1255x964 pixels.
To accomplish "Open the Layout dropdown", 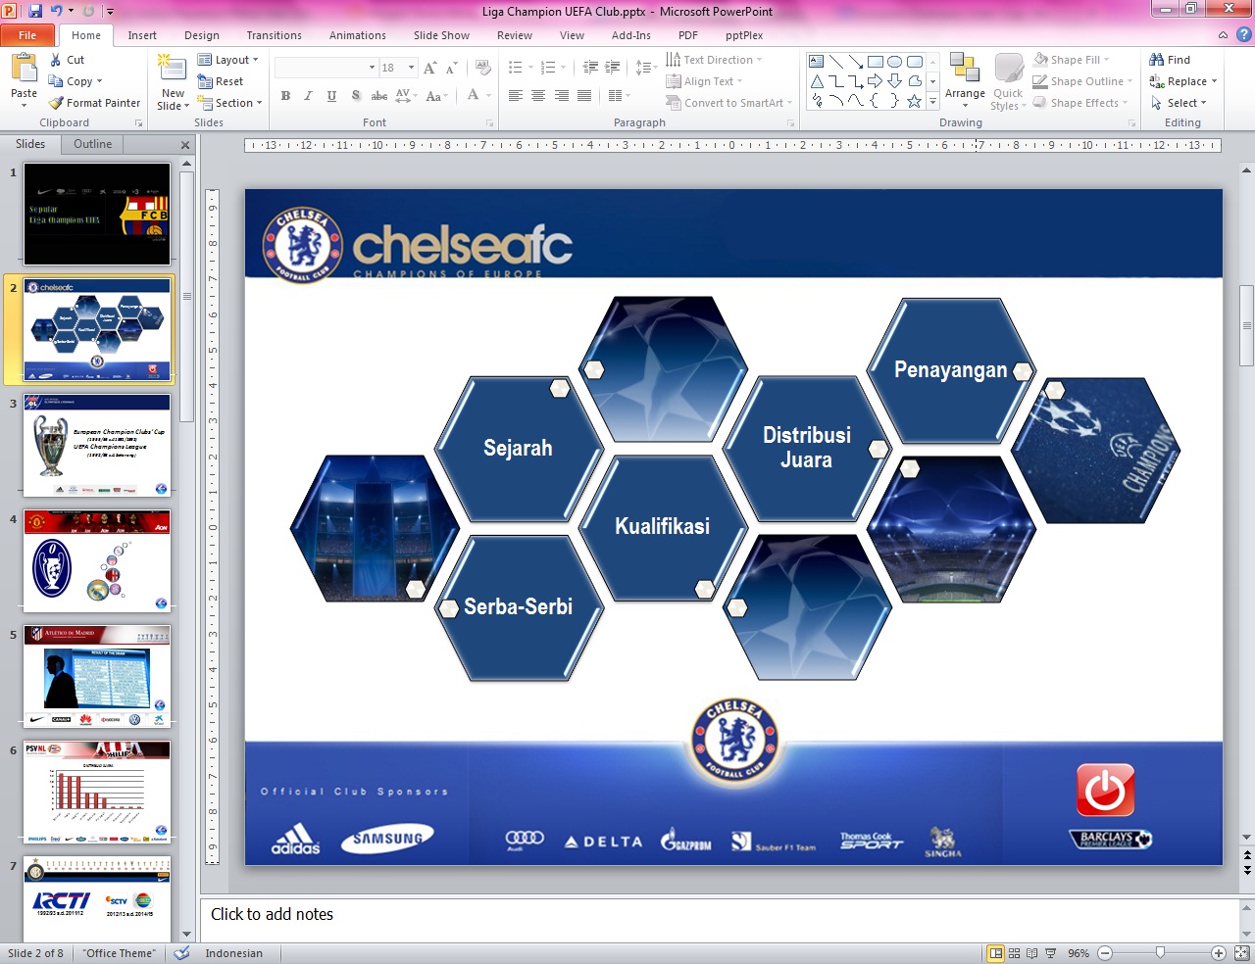I will coord(228,60).
